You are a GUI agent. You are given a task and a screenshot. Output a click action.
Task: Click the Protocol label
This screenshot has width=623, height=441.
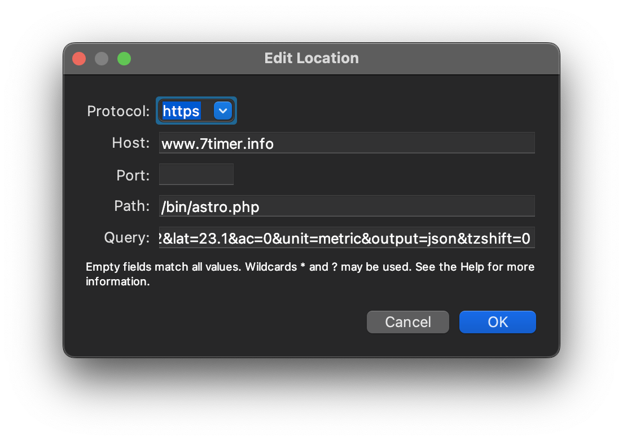tap(118, 111)
